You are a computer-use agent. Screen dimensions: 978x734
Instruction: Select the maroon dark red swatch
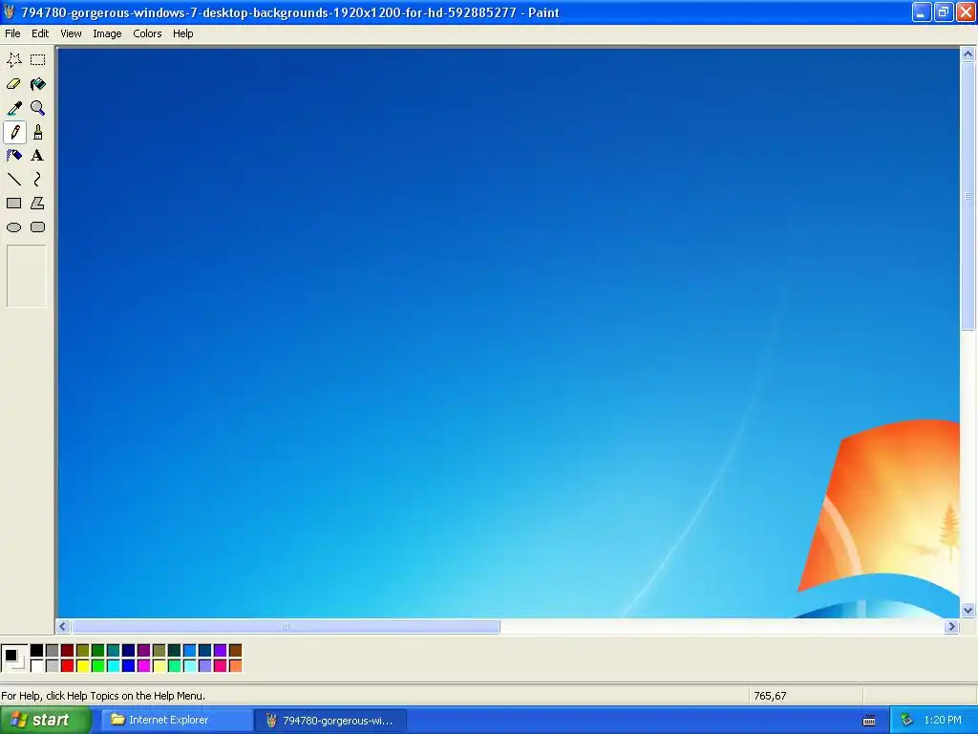point(68,651)
